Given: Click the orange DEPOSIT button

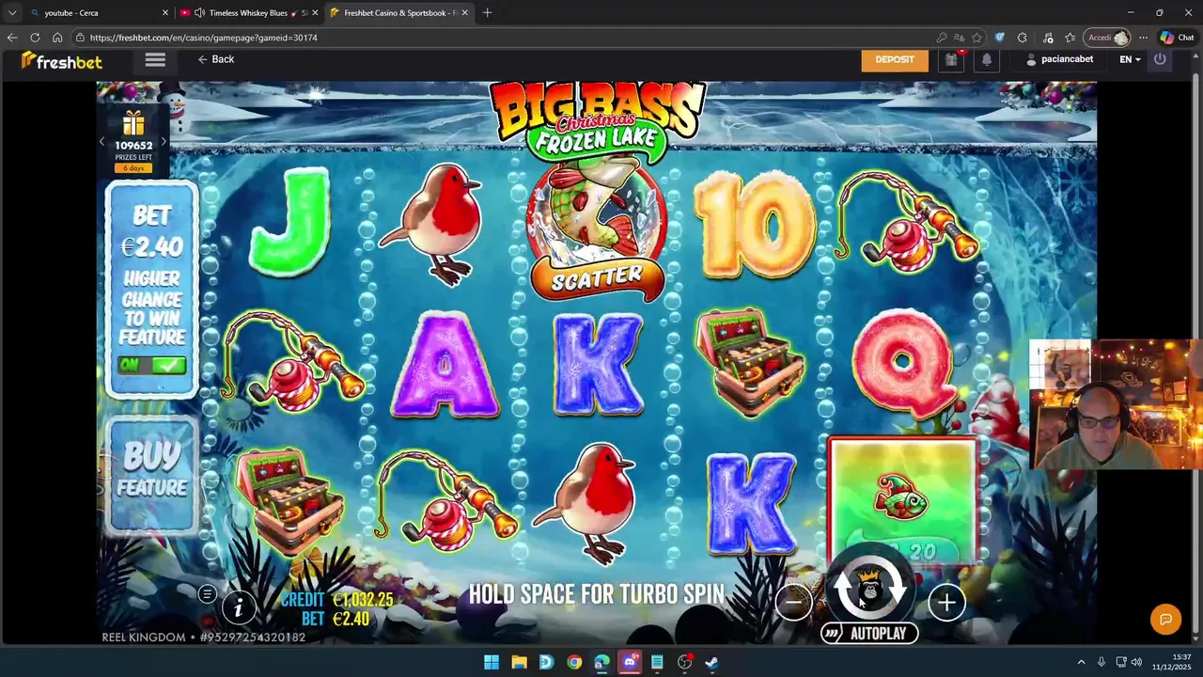Looking at the screenshot, I should point(895,59).
